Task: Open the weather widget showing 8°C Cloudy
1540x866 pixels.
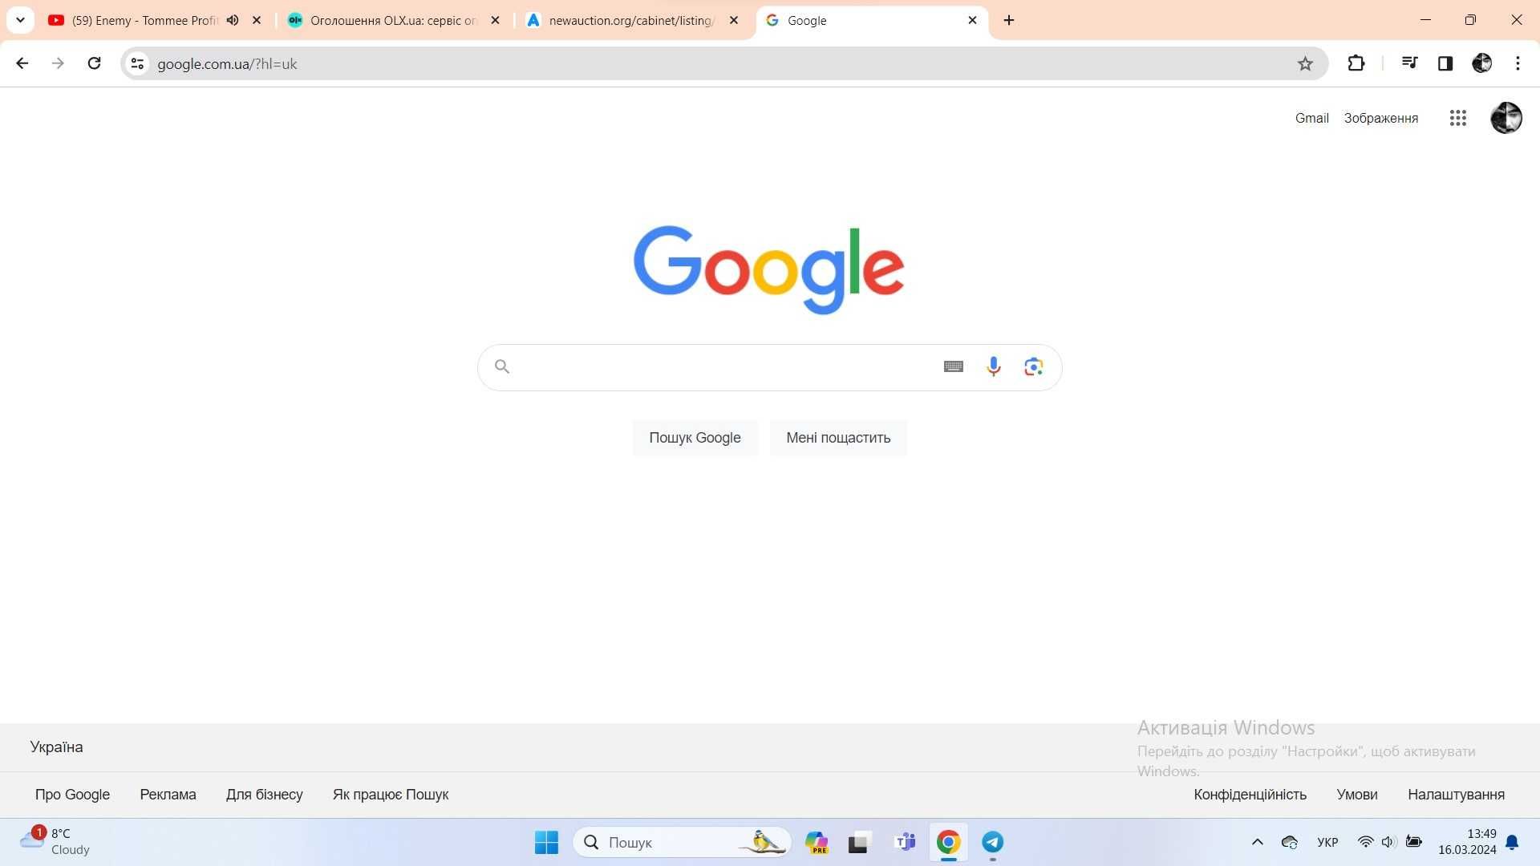Action: click(56, 842)
